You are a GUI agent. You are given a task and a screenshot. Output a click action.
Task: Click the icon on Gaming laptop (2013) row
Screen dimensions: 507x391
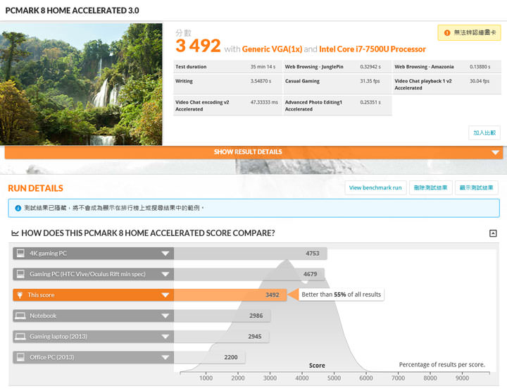click(x=20, y=337)
